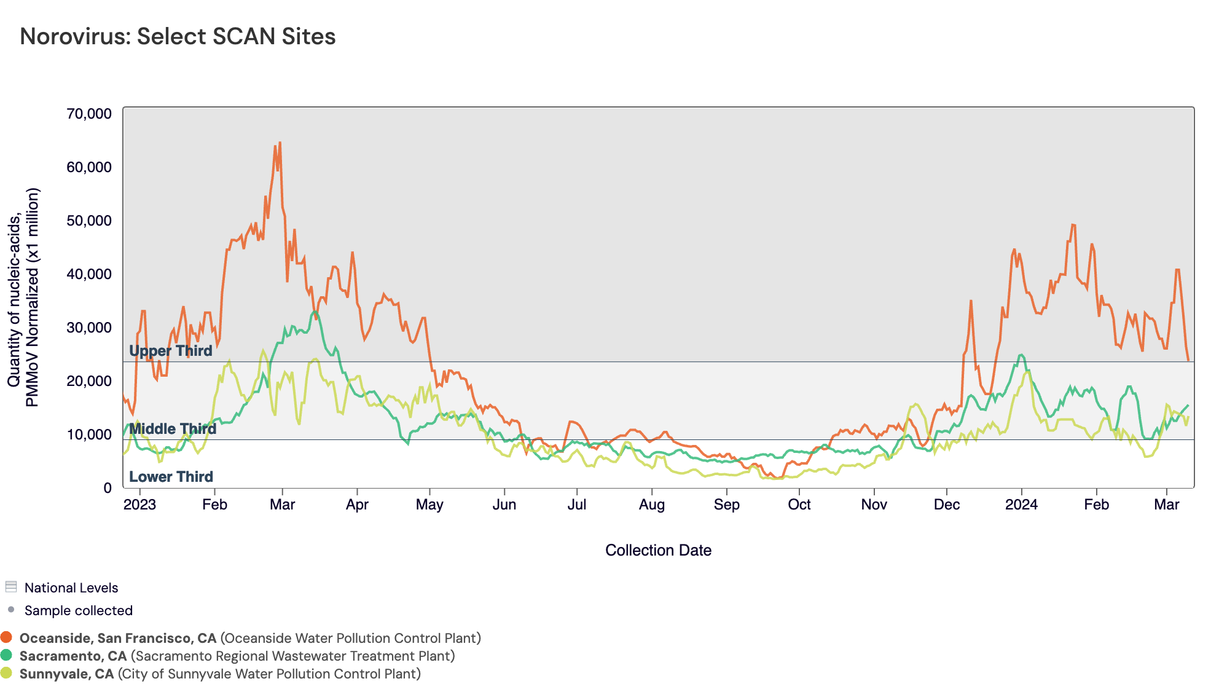Click the Lower Third band label
1219x692 pixels.
click(171, 476)
